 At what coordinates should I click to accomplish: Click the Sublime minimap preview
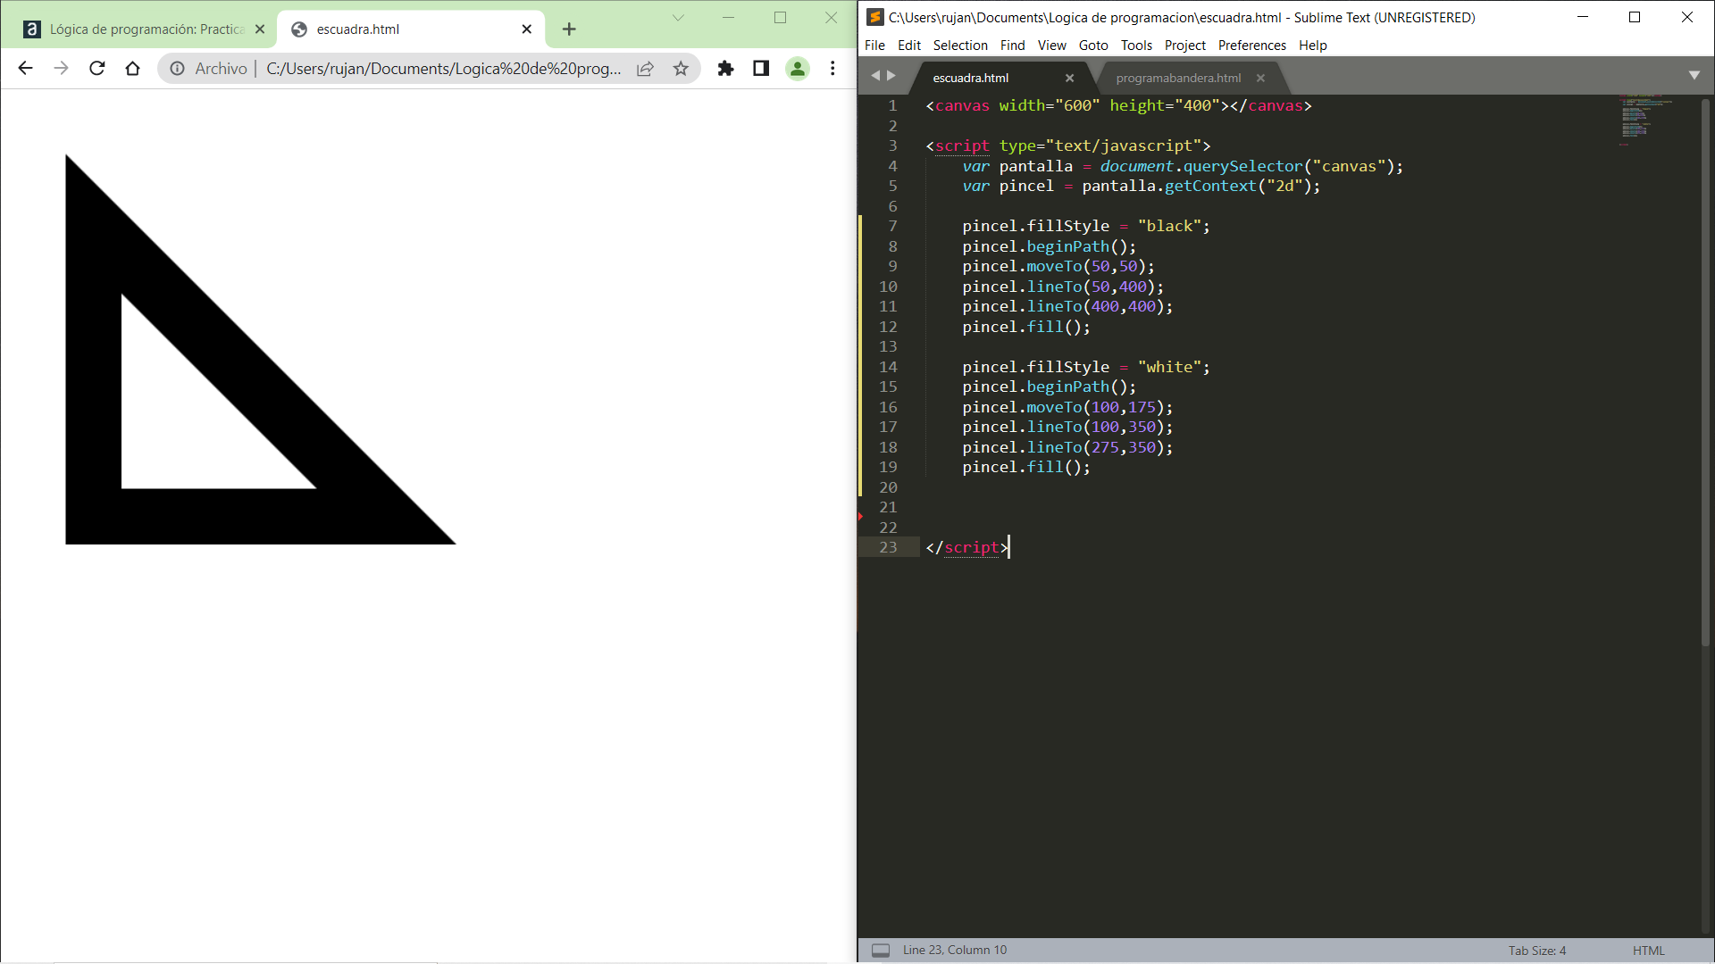(x=1646, y=119)
